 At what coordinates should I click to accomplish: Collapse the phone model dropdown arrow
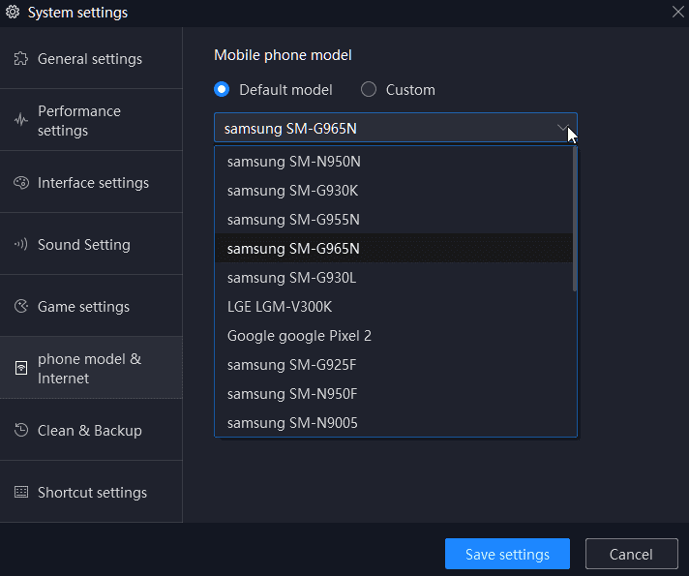click(x=562, y=128)
